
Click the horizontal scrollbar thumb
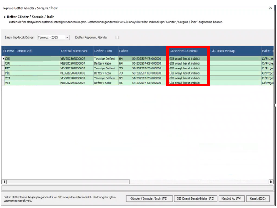(x=68, y=182)
